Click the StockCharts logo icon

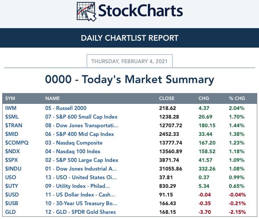point(86,12)
